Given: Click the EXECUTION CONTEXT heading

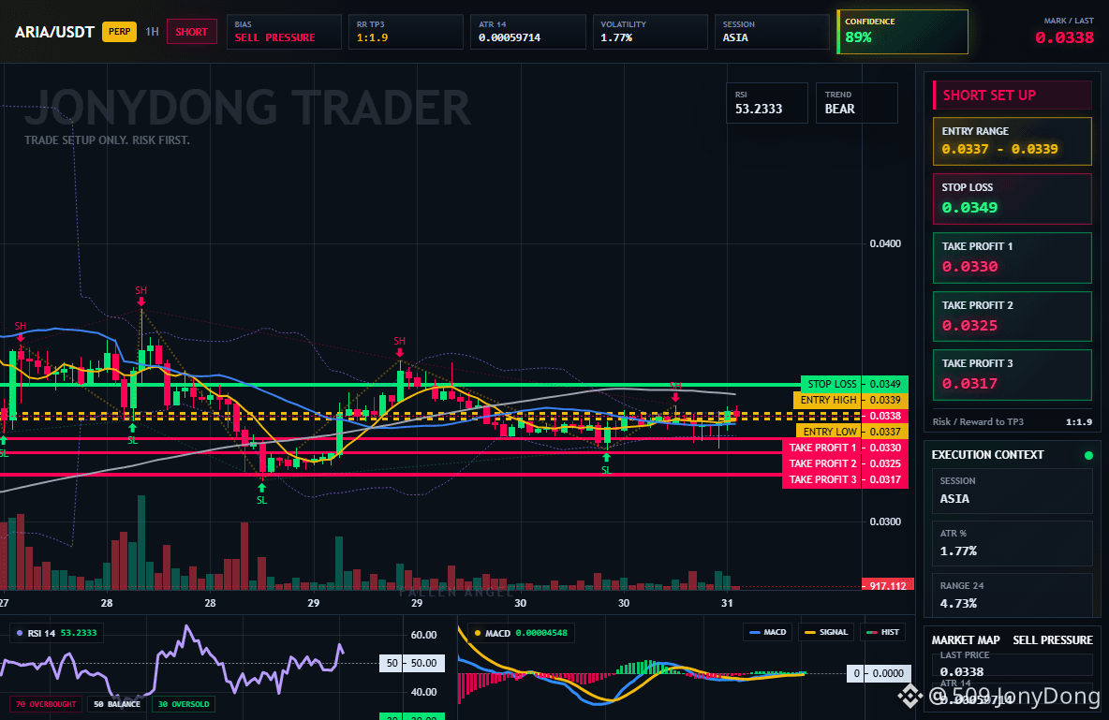Looking at the screenshot, I should (x=987, y=455).
